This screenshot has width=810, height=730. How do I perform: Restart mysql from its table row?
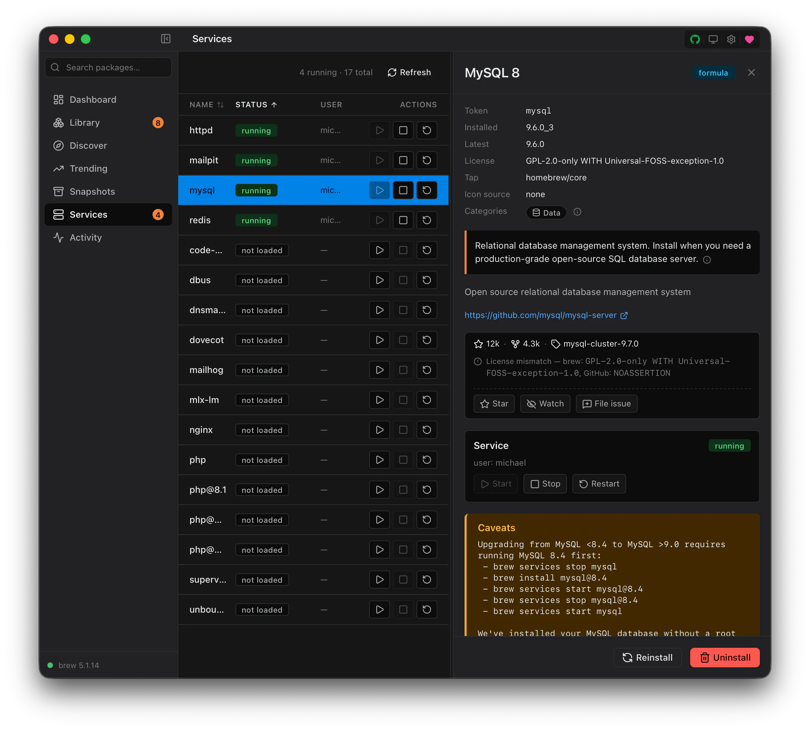[427, 190]
